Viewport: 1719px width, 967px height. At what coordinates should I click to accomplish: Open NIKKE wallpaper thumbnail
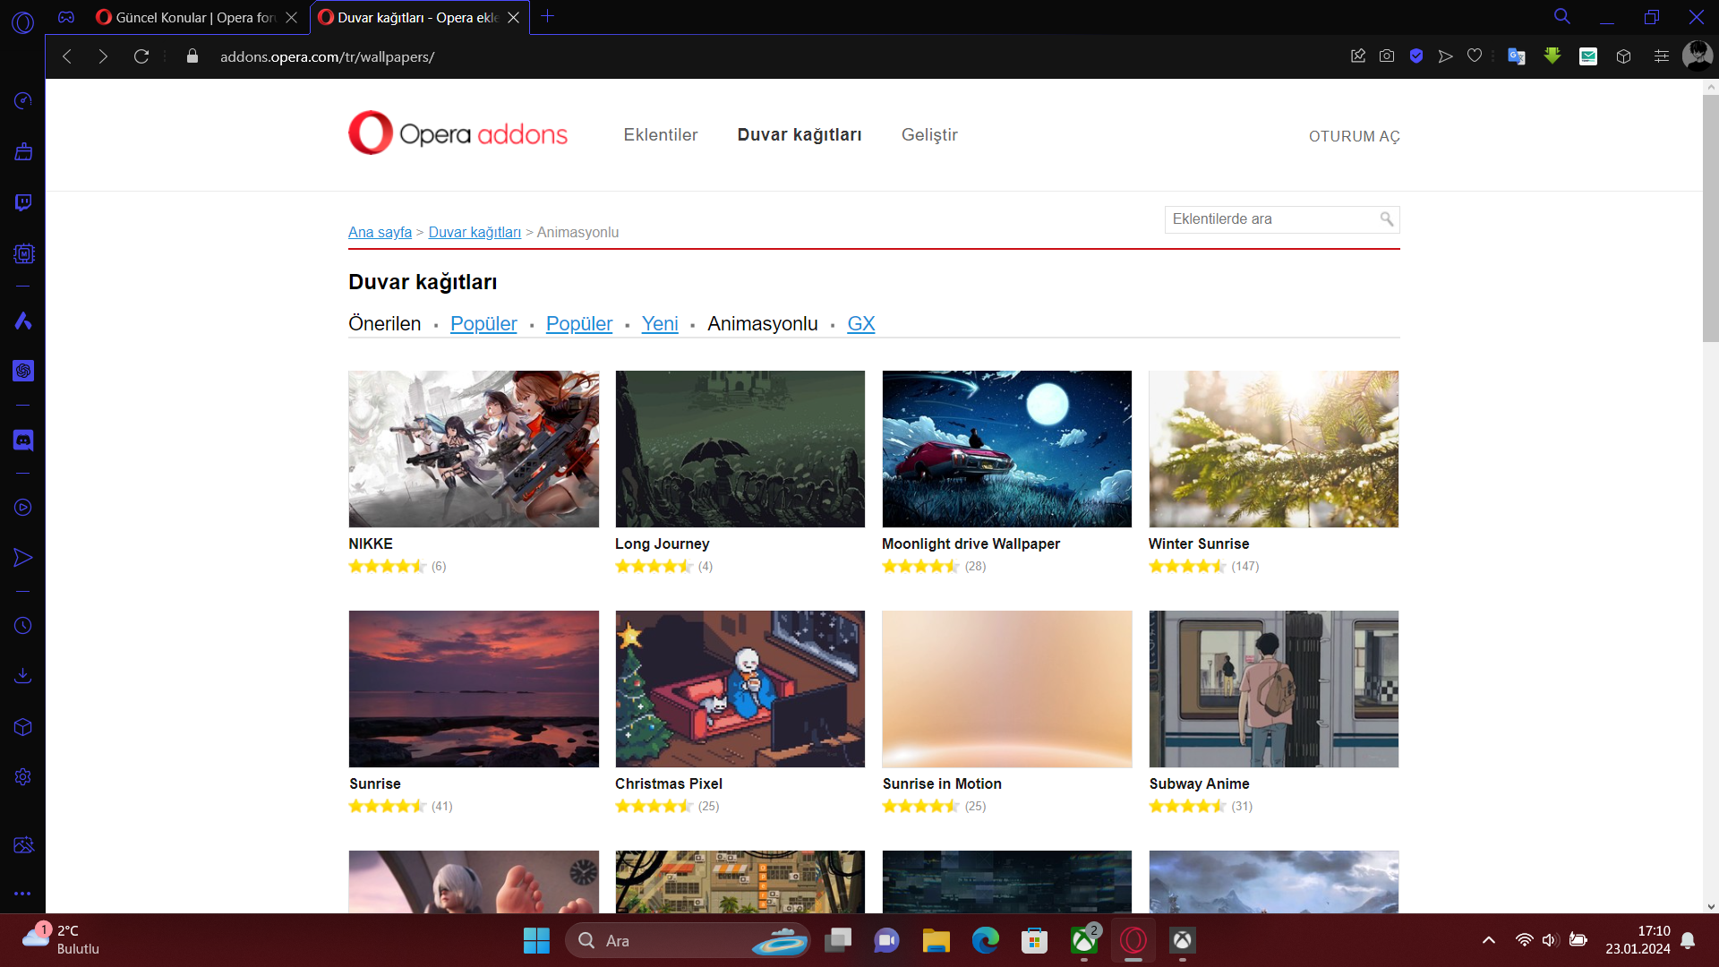coord(474,449)
